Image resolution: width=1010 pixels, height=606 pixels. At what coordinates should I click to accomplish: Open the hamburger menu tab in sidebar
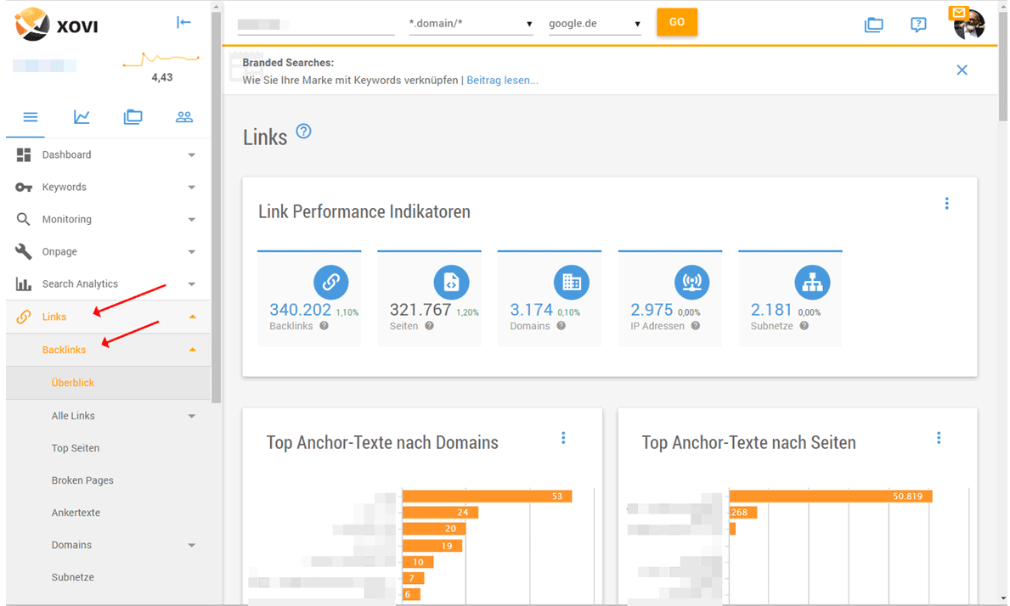(31, 117)
